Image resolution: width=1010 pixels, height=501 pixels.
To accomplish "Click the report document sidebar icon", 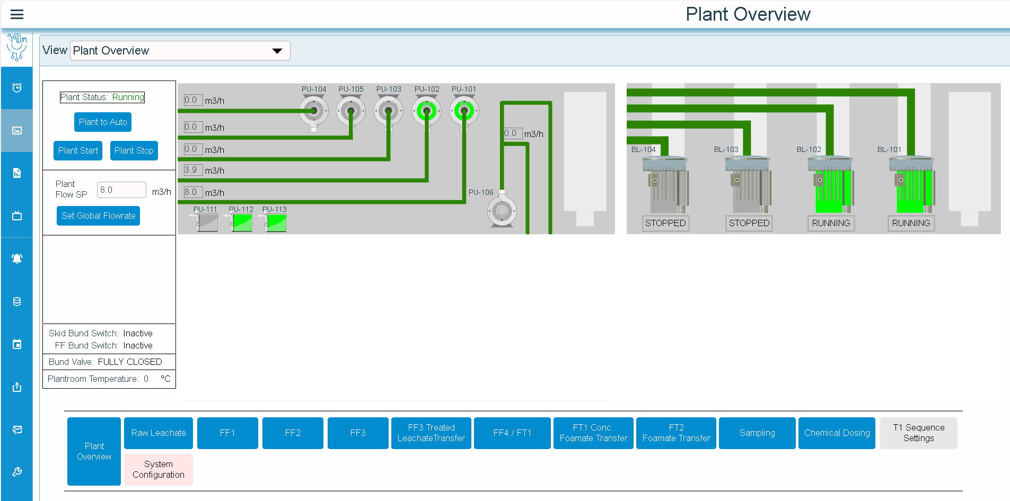I will pyautogui.click(x=17, y=173).
